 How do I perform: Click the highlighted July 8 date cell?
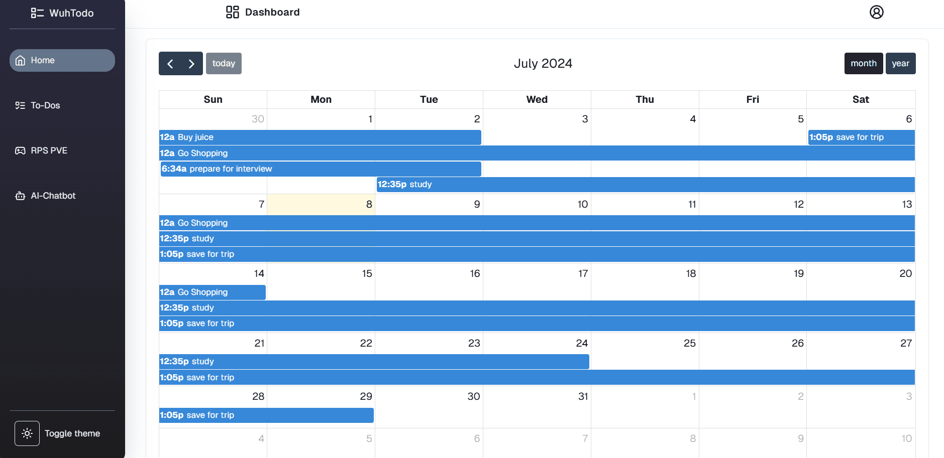[x=321, y=204]
